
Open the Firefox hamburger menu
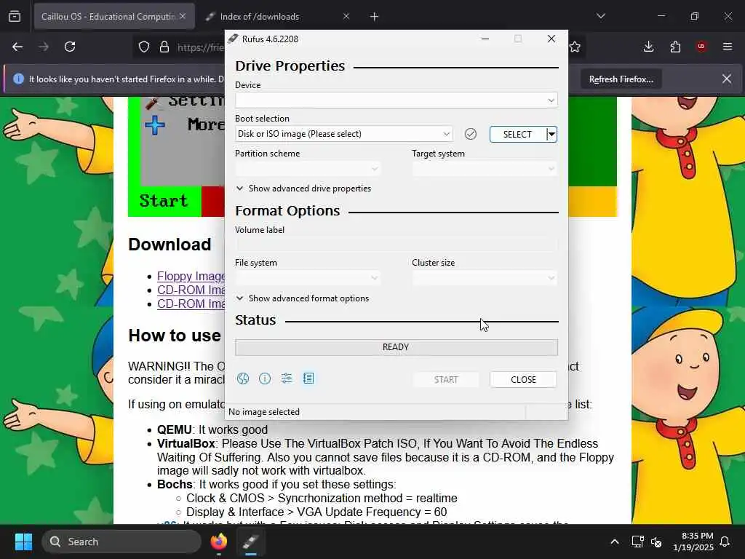pyautogui.click(x=728, y=47)
